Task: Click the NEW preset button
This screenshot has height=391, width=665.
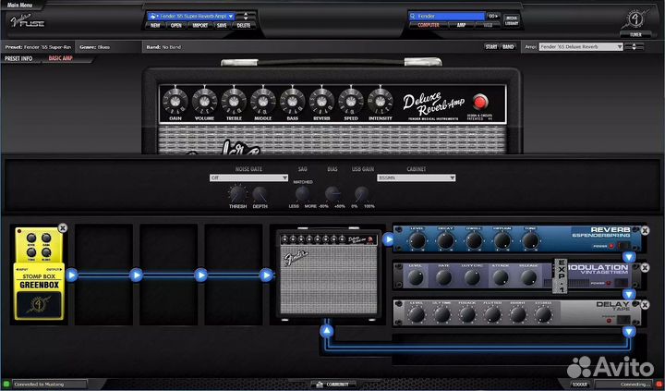Action: point(155,26)
